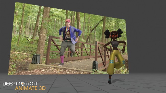
Task: Click the avatar's orange headphones
Action: (x=110, y=35)
